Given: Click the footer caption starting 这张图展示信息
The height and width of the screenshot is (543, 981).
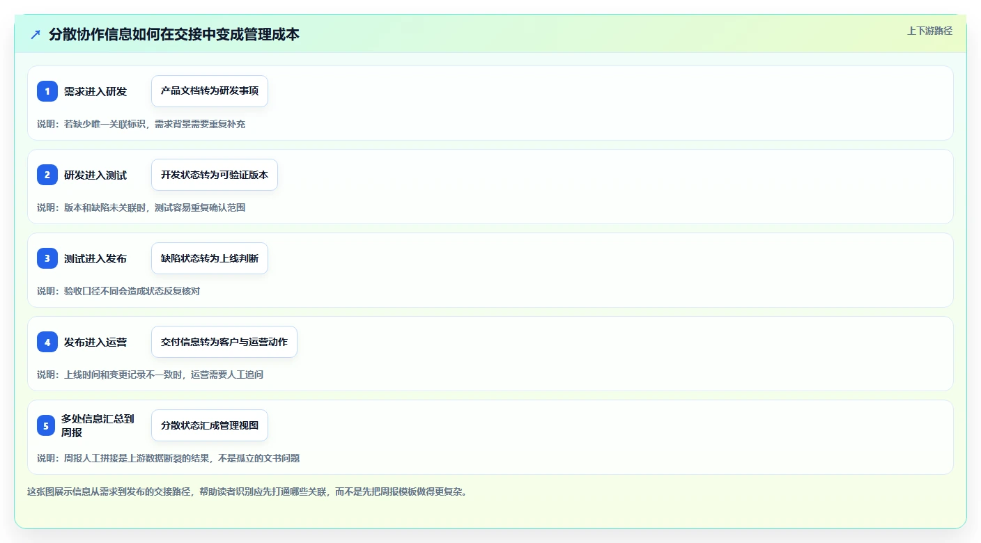Looking at the screenshot, I should pos(247,491).
